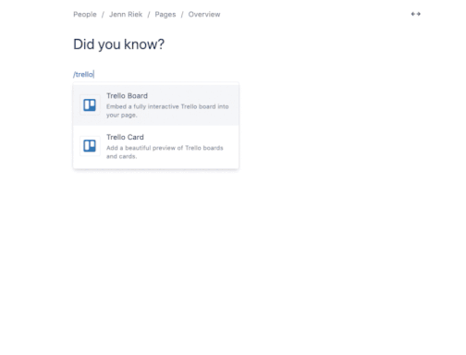The height and width of the screenshot is (355, 466).
Task: Click the /trello slash command text
Action: (x=83, y=75)
